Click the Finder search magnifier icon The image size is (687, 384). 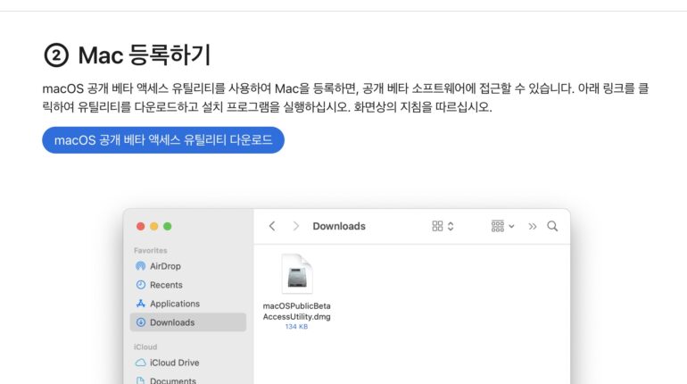(x=552, y=227)
